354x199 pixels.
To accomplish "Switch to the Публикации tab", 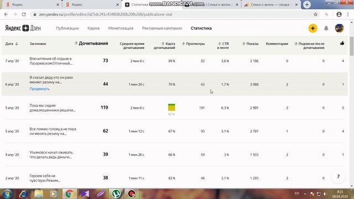I will tap(67, 28).
